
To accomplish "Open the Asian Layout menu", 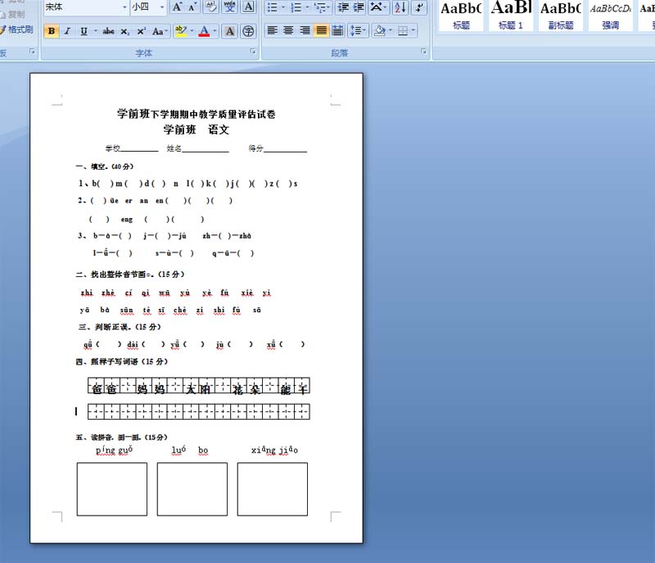I will (x=377, y=7).
